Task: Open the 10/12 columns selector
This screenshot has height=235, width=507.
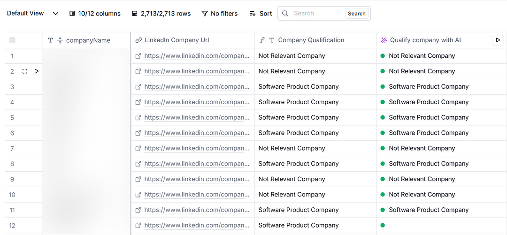Action: pos(95,14)
